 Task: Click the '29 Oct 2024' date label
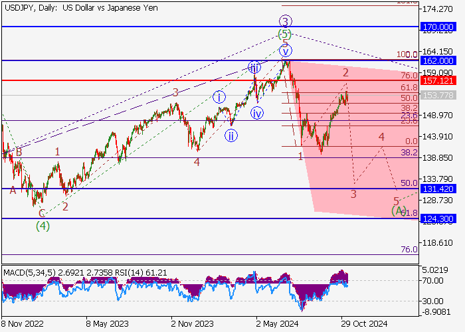click(364, 324)
